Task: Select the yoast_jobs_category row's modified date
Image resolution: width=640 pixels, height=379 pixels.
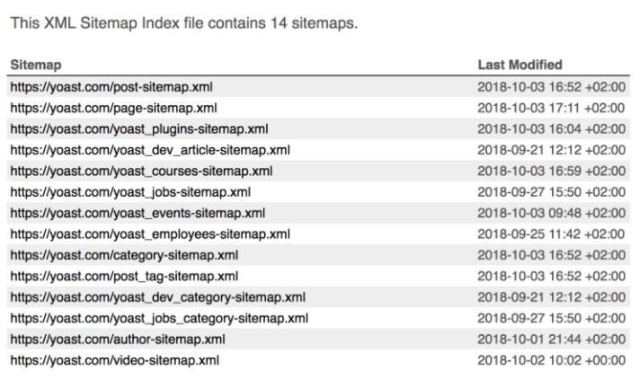Action: coord(551,318)
